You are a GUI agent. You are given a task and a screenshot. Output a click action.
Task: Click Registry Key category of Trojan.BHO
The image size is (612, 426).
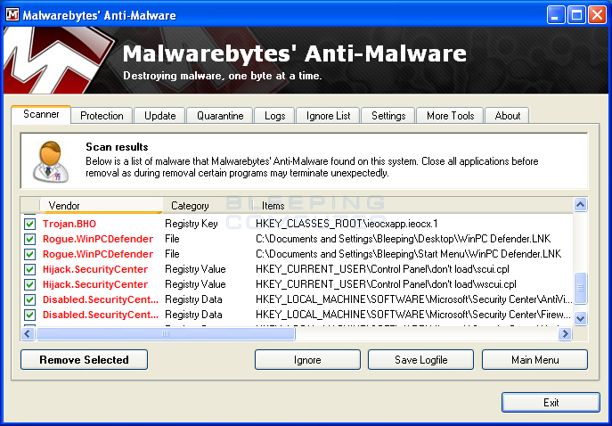coord(192,224)
